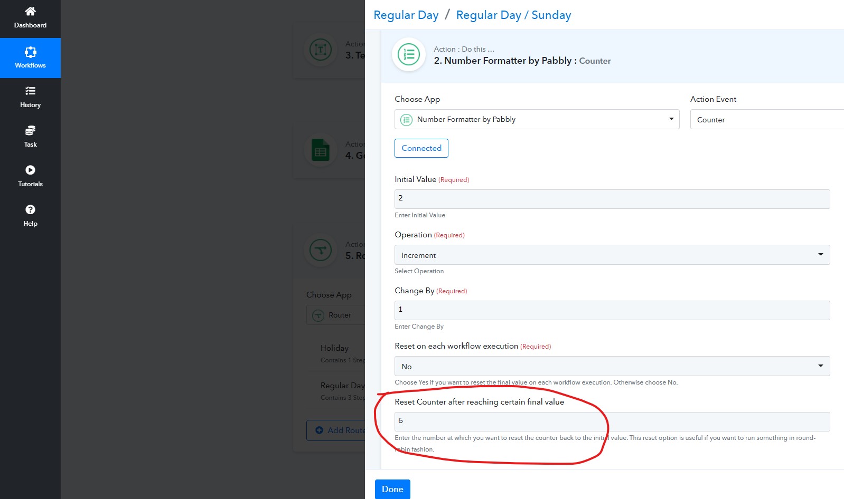Click the Router step 5 icon

click(x=321, y=249)
